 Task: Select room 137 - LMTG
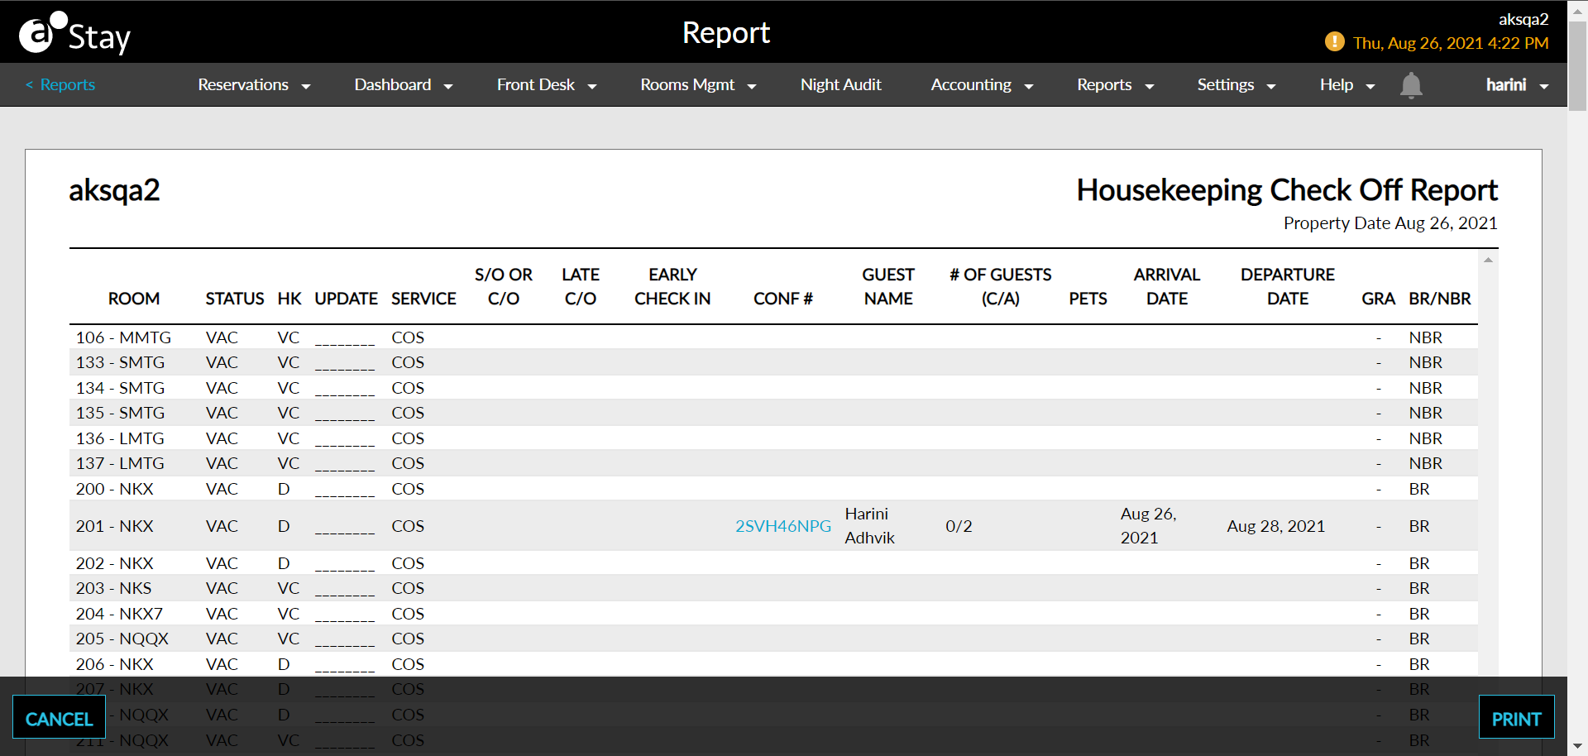pyautogui.click(x=773, y=463)
